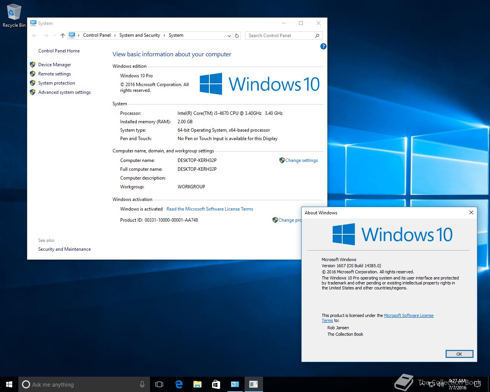Click the DESKTOP-KERH32P computer name value
490x392 pixels.
click(197, 160)
